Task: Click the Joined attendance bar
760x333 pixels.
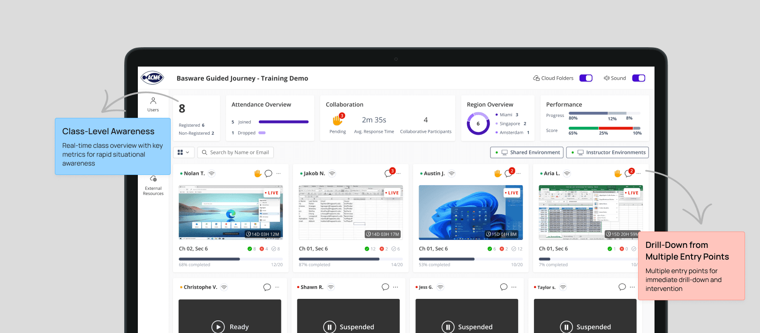Action: click(284, 122)
